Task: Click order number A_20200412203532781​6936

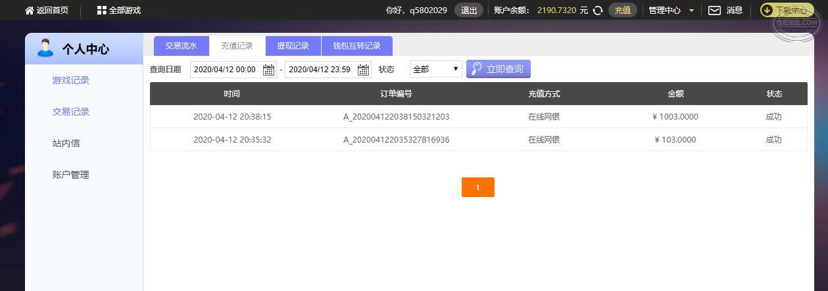Action: [397, 140]
